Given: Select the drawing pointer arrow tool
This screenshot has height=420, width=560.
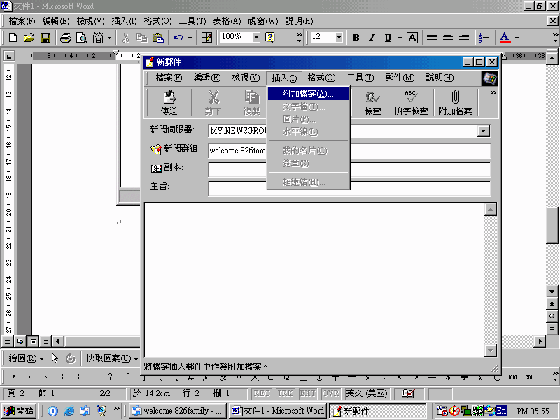Looking at the screenshot, I should pyautogui.click(x=55, y=358).
